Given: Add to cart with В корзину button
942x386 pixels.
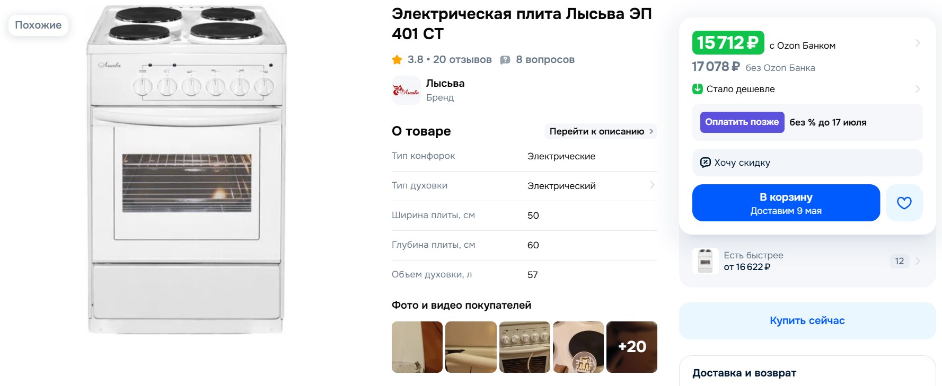Looking at the screenshot, I should [786, 203].
